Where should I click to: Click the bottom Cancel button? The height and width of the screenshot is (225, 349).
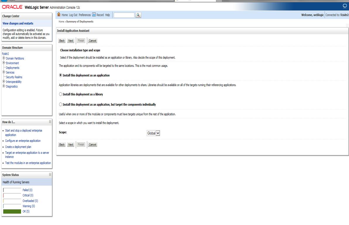click(x=93, y=144)
